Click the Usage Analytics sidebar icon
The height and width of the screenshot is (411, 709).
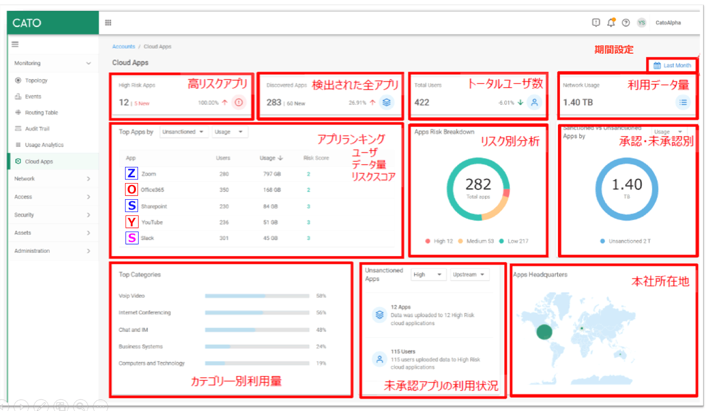(18, 145)
